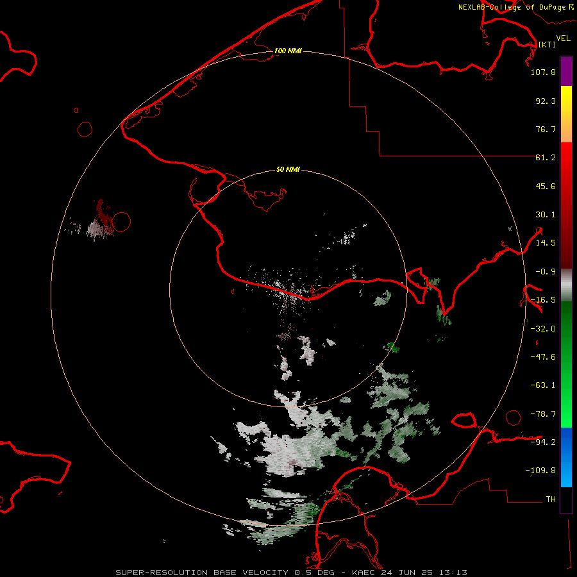Click the Super-Resolution Base Velocity caption
Image resolution: width=577 pixels, height=577 pixels.
pyautogui.click(x=292, y=573)
